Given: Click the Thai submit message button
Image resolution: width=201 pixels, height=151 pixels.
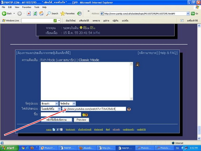Looking at the screenshot, I should click(x=56, y=120).
